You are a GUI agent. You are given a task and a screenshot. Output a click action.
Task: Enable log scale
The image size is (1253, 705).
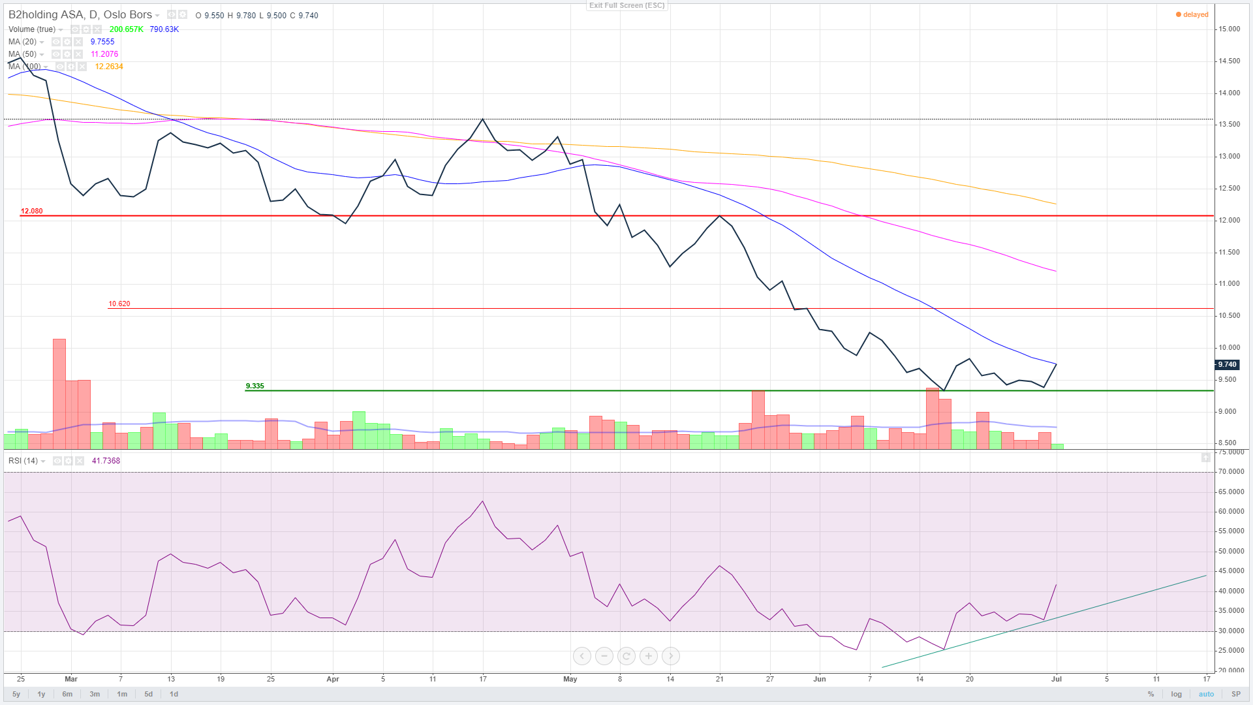(1176, 694)
